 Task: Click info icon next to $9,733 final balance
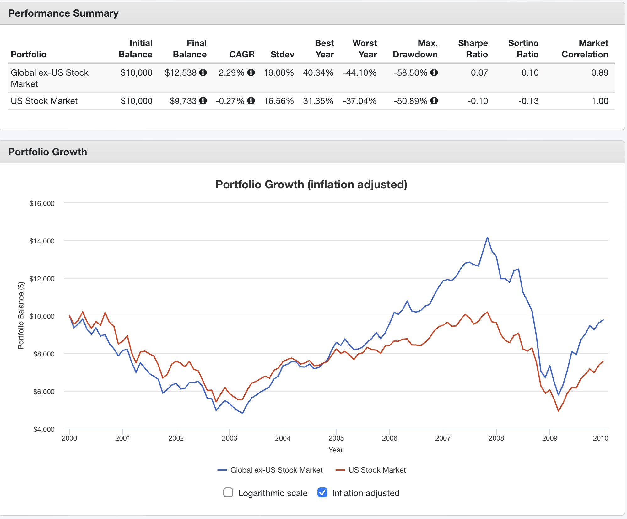click(x=203, y=101)
